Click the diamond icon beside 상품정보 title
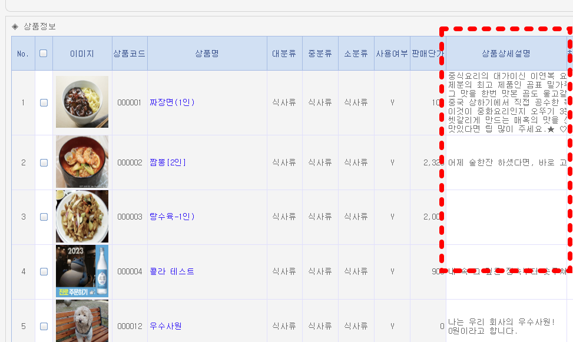Screen dimensions: 573x342 (15, 26)
